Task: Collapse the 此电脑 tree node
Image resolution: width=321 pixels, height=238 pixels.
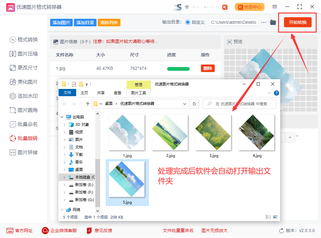Action: [62, 117]
